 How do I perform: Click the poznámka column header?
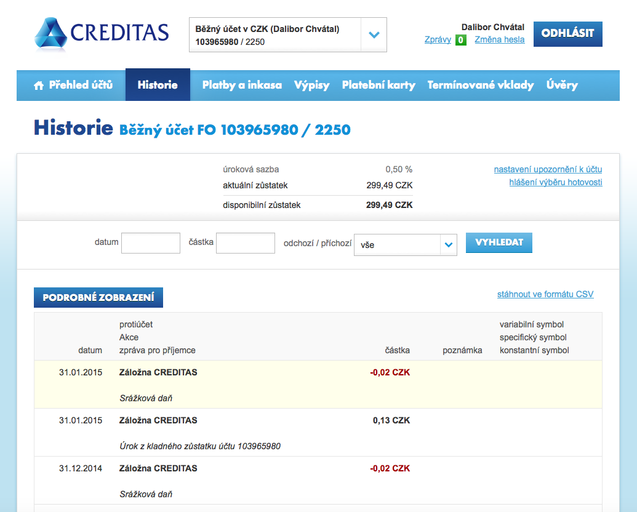pyautogui.click(x=462, y=350)
